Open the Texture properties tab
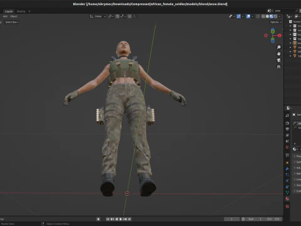The height and width of the screenshot is (226, 301). click(287, 207)
